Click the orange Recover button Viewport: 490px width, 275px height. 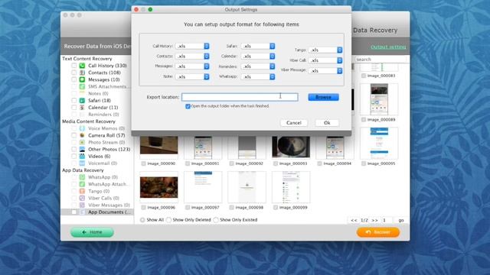coord(378,232)
